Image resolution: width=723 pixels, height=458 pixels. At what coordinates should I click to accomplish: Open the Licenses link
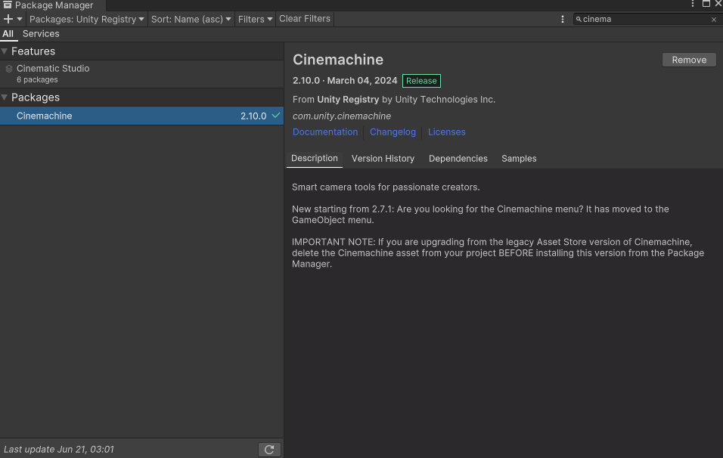(447, 132)
